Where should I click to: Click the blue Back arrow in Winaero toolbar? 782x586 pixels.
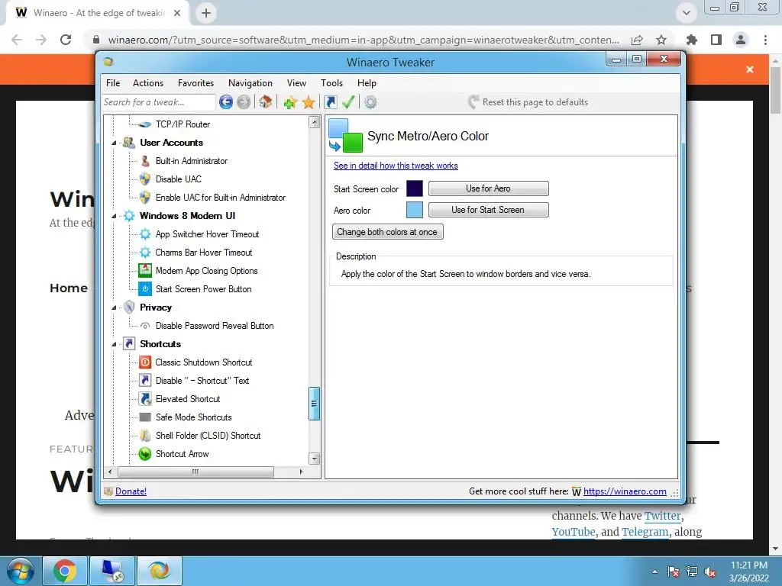pyautogui.click(x=226, y=102)
